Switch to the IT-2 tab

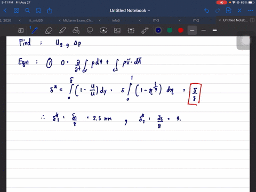pyautogui.click(x=196, y=20)
